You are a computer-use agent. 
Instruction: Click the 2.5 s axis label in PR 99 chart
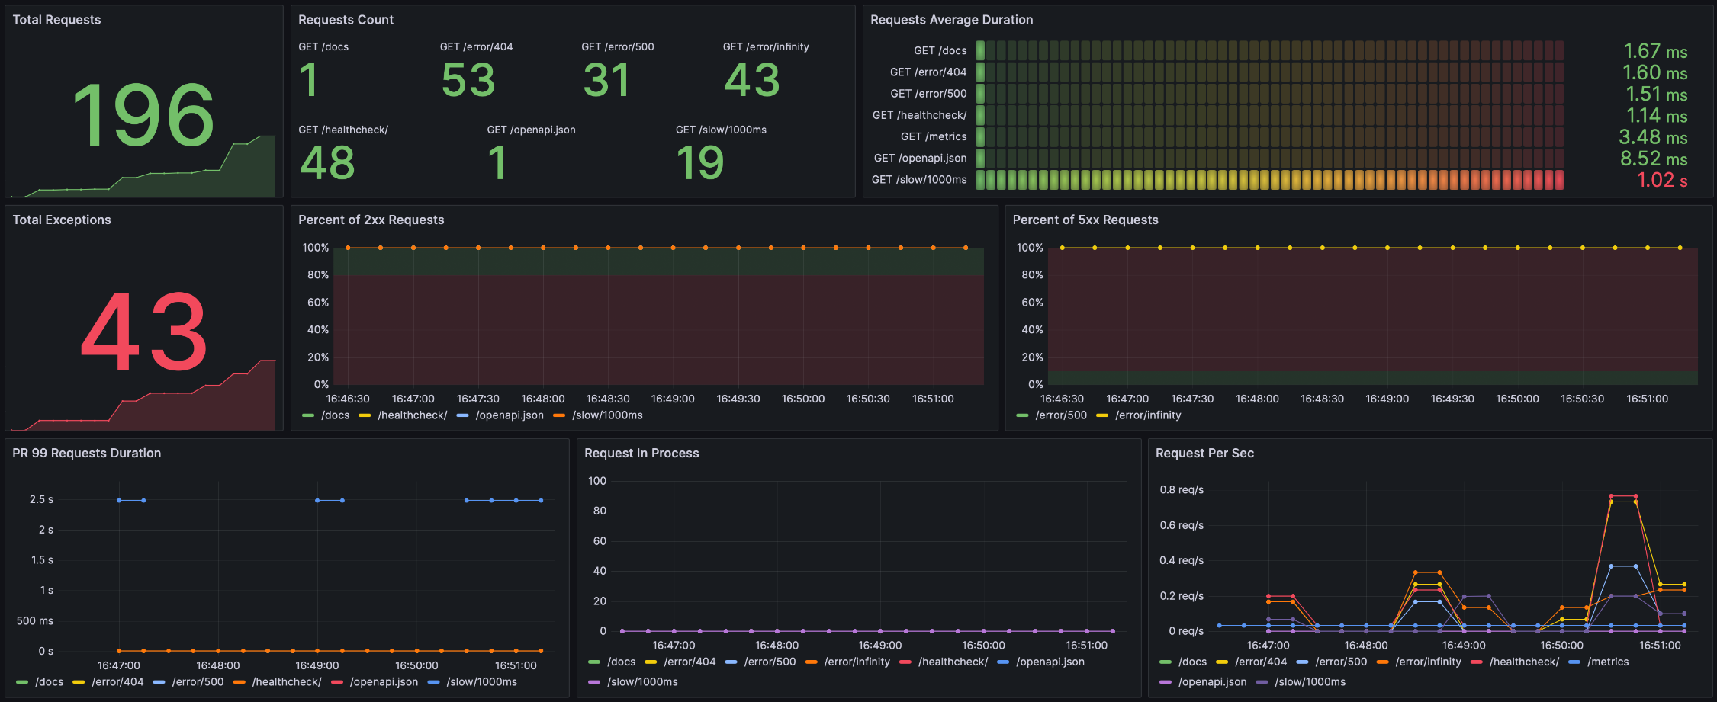click(x=41, y=499)
